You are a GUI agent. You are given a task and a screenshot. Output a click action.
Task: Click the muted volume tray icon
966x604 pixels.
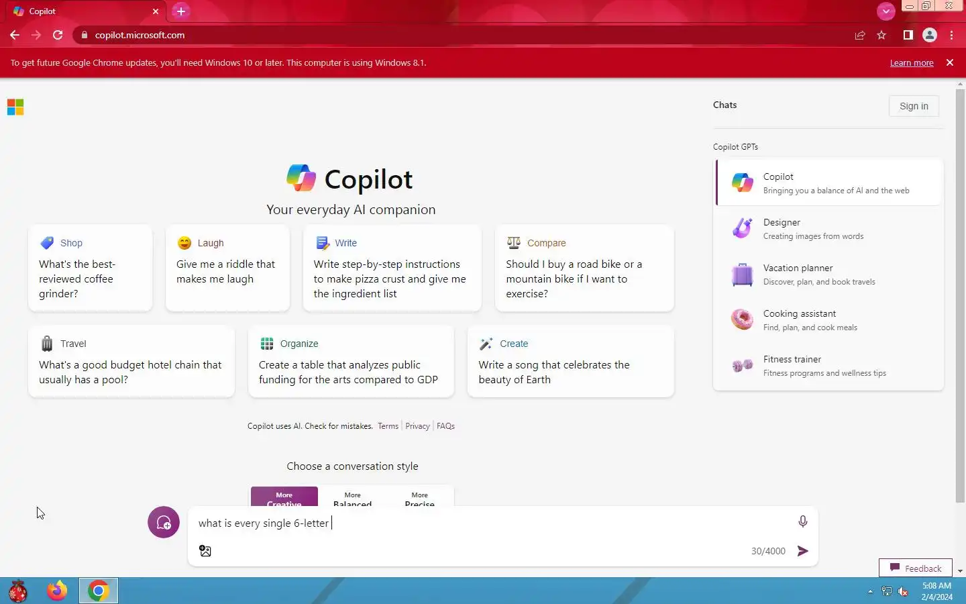pos(903,591)
